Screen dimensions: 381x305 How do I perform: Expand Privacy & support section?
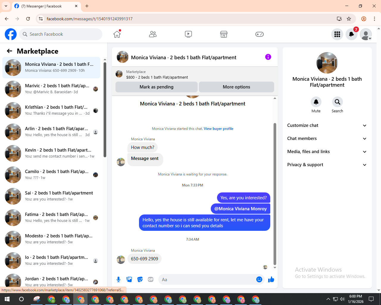point(327,165)
